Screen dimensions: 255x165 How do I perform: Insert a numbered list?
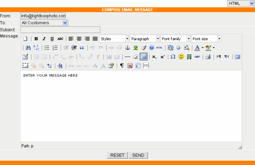tap(55, 48)
